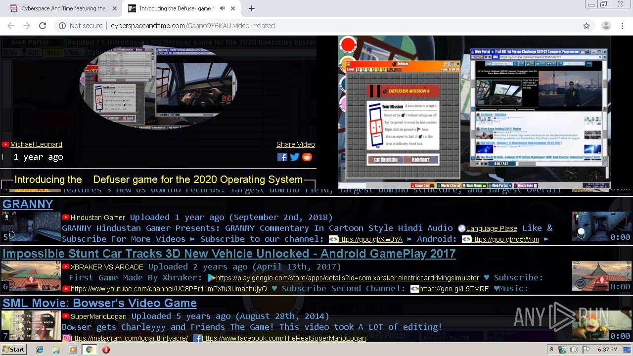Select the GRANNY video thumbnail numbered 5
The image size is (633, 356).
tap(31, 226)
